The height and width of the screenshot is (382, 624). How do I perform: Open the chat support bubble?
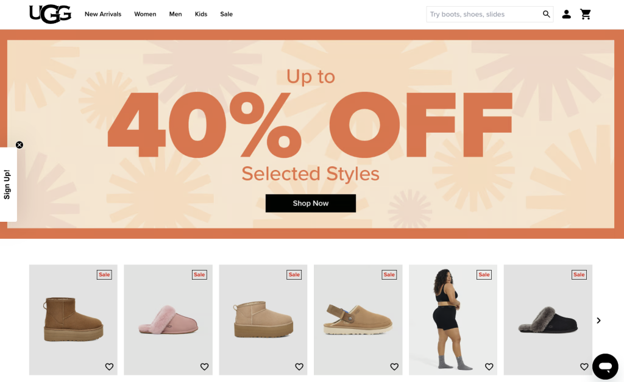point(605,367)
